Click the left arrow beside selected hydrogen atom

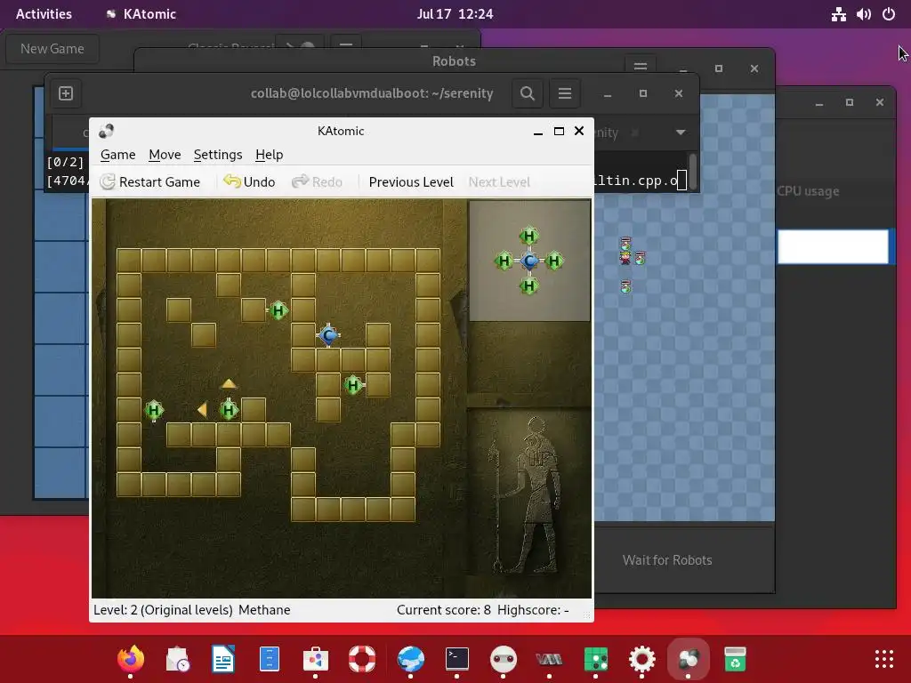pos(202,409)
